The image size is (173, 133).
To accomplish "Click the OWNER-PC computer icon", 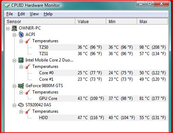I will [15, 28].
